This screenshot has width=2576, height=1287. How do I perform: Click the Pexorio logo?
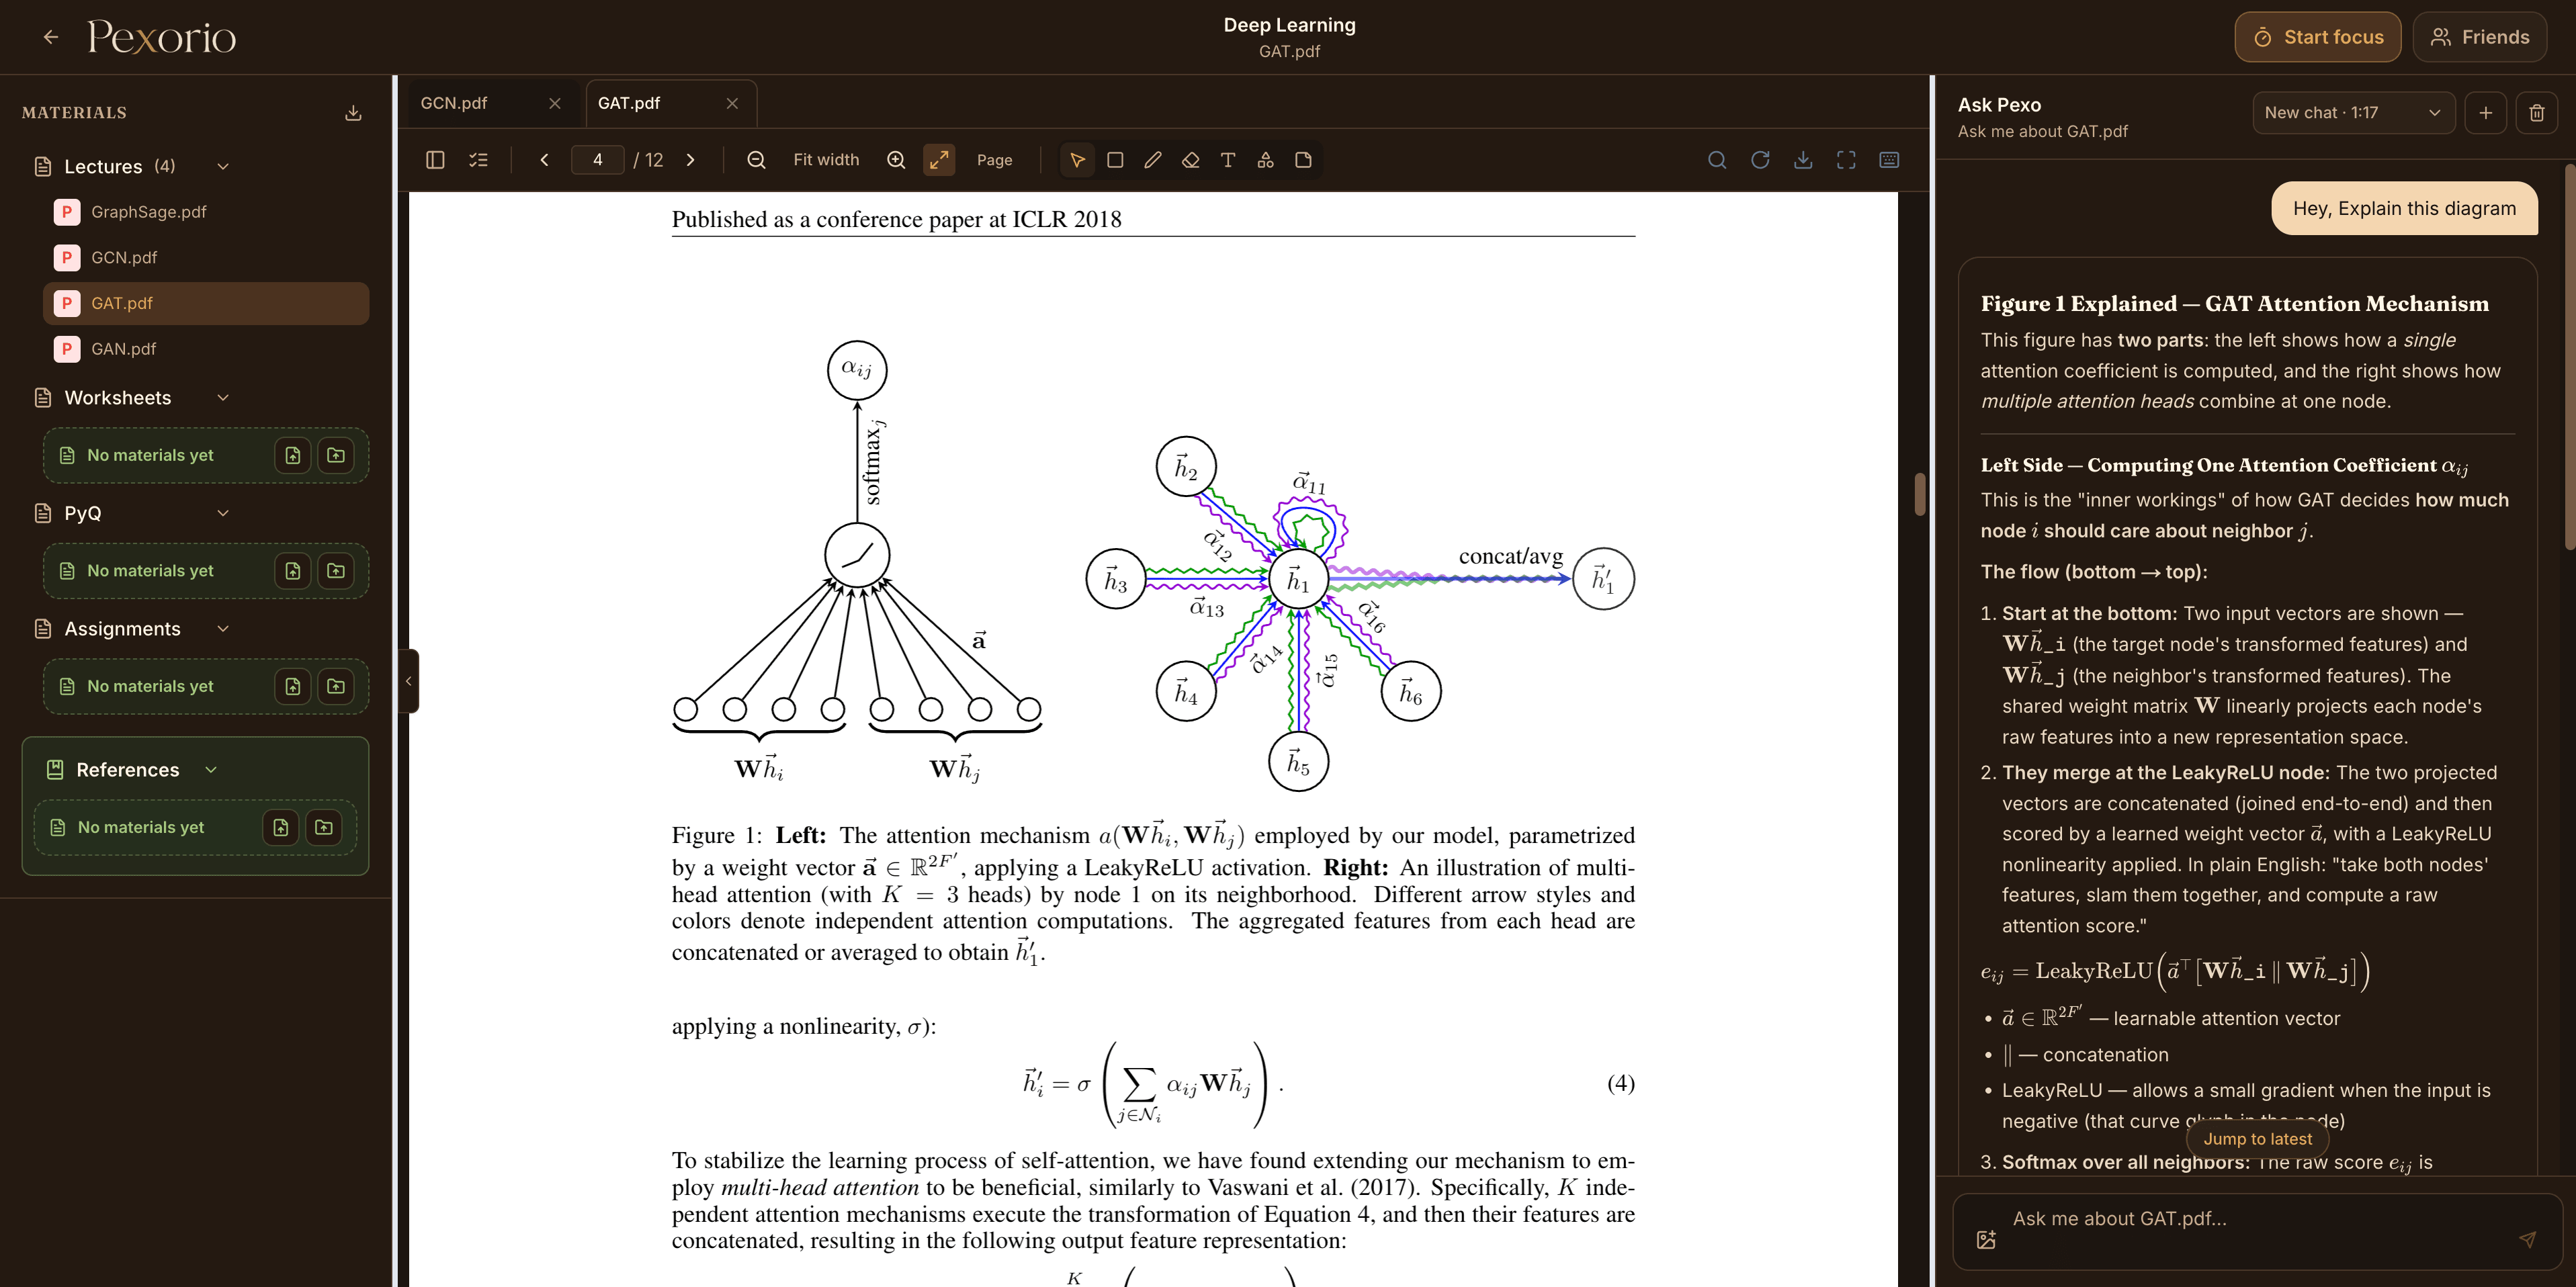pyautogui.click(x=162, y=37)
